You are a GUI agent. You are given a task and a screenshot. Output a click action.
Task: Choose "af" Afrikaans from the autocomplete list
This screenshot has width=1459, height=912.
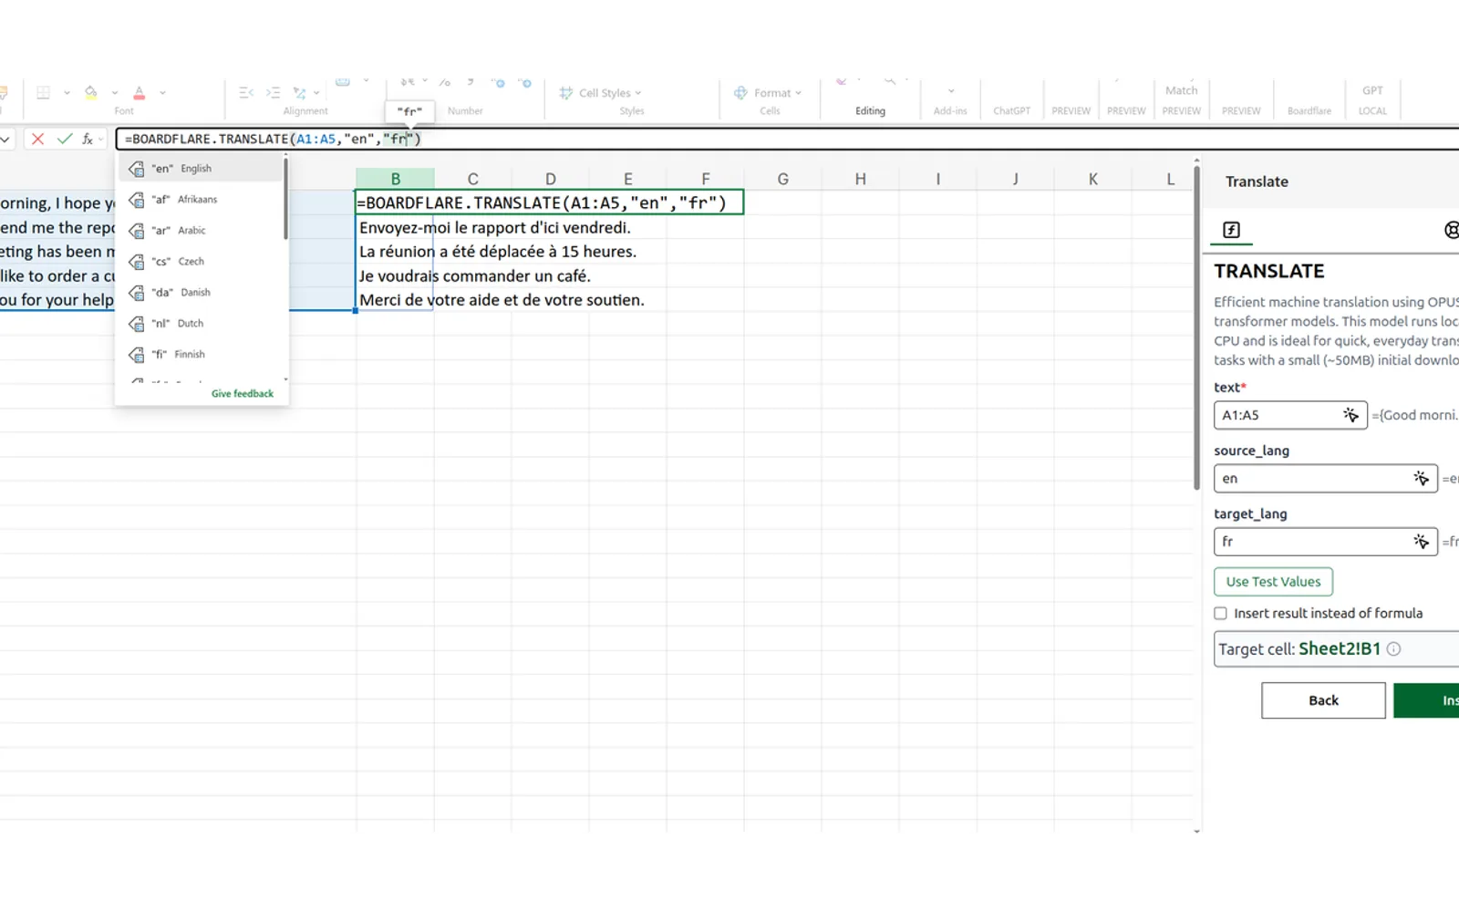[202, 200]
